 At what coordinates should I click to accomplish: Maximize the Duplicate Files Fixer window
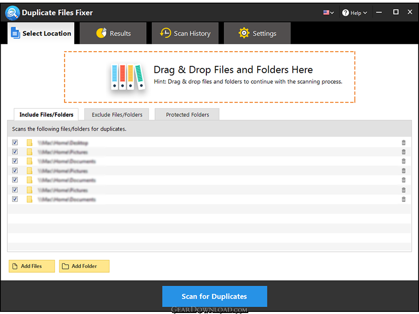click(396, 12)
